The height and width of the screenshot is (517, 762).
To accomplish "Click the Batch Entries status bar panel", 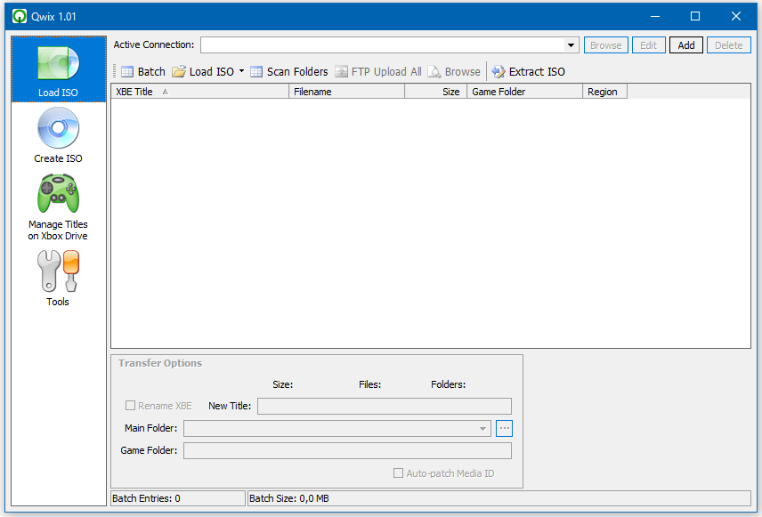I will (178, 498).
